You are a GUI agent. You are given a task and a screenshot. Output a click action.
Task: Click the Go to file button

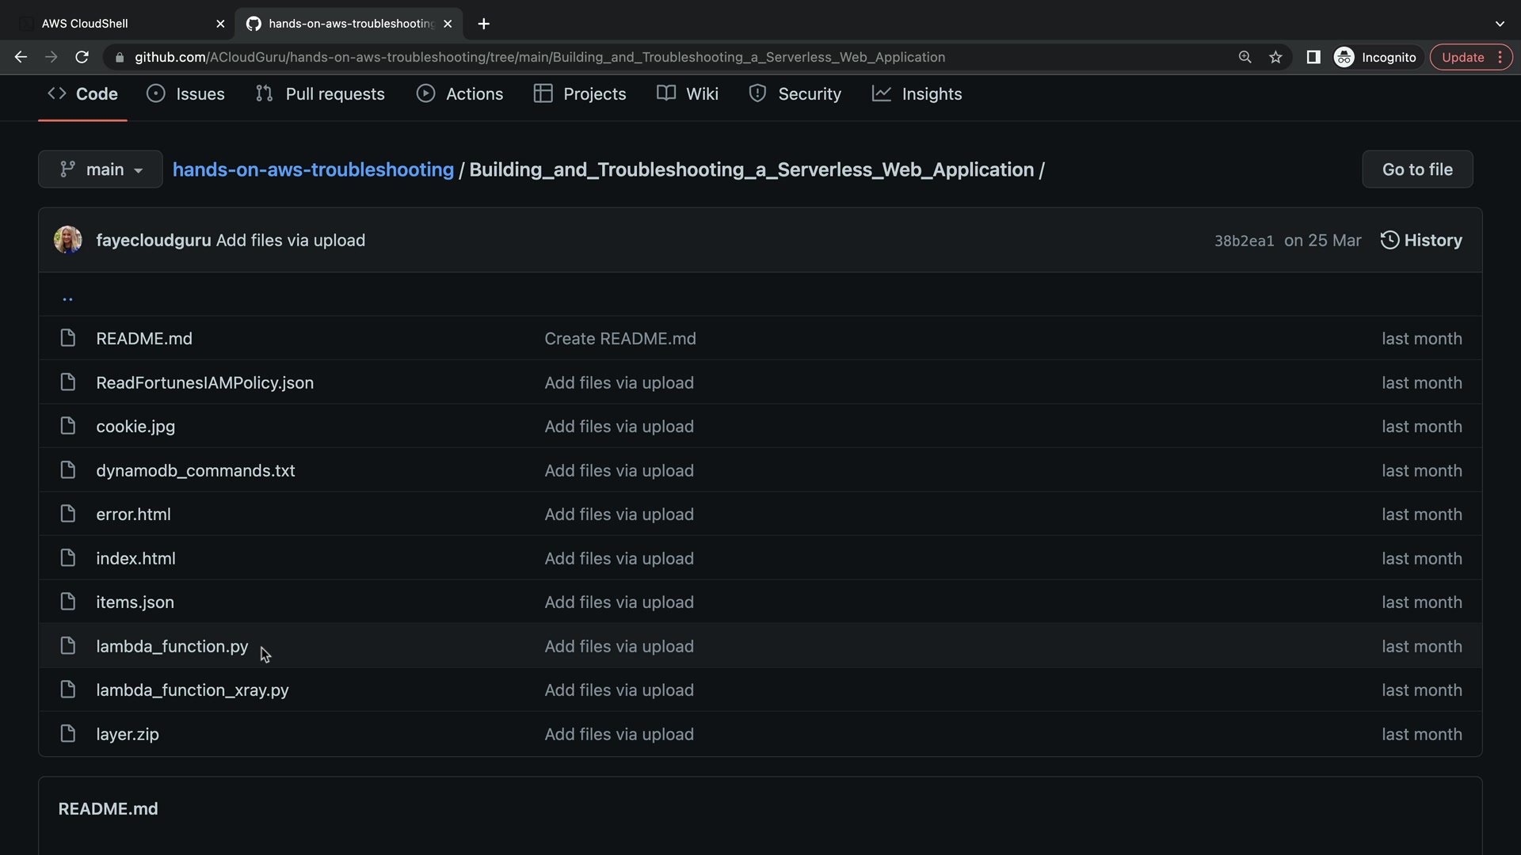(x=1417, y=169)
